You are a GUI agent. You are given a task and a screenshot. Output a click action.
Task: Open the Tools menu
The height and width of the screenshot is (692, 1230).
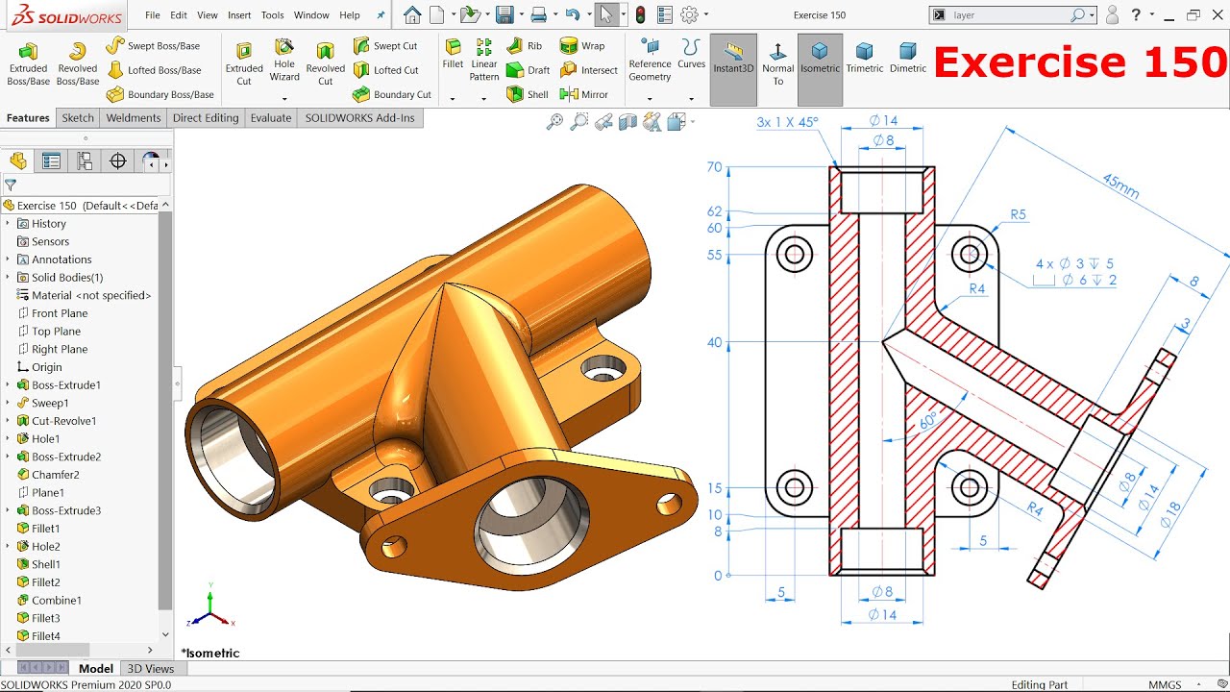pyautogui.click(x=273, y=15)
